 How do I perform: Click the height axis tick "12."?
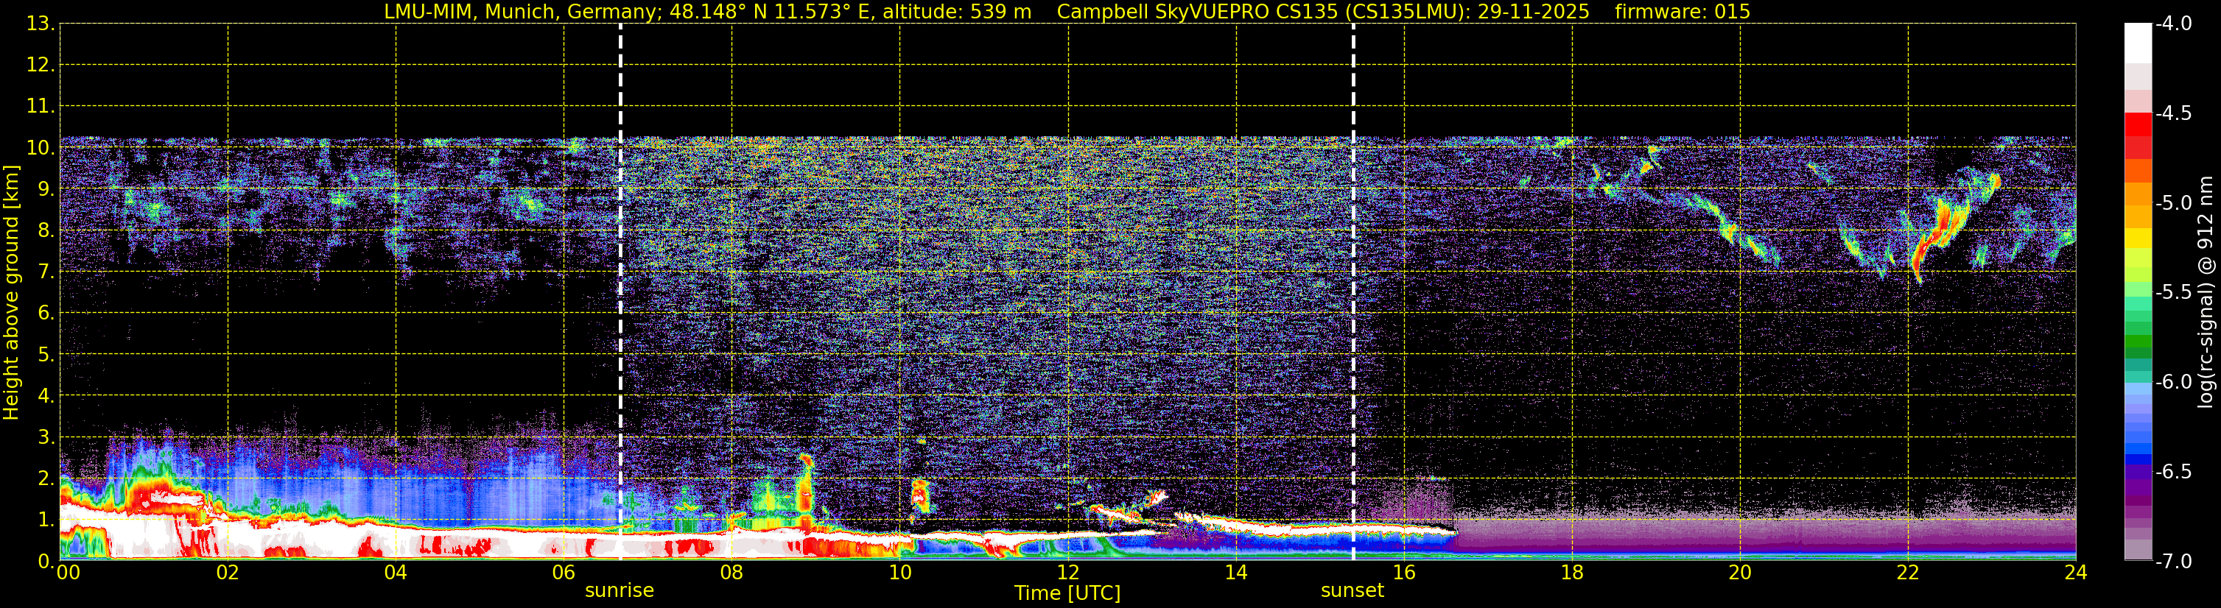(40, 66)
